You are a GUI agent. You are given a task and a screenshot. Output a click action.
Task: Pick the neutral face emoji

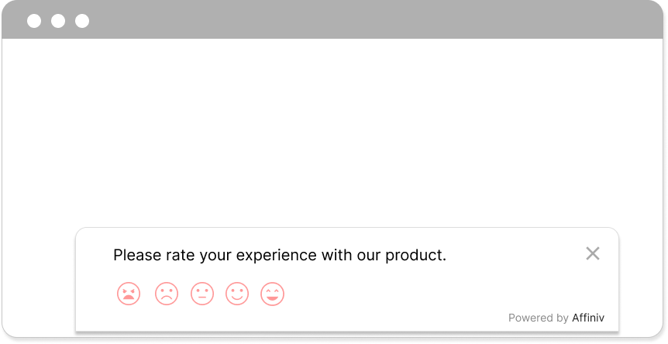click(202, 294)
